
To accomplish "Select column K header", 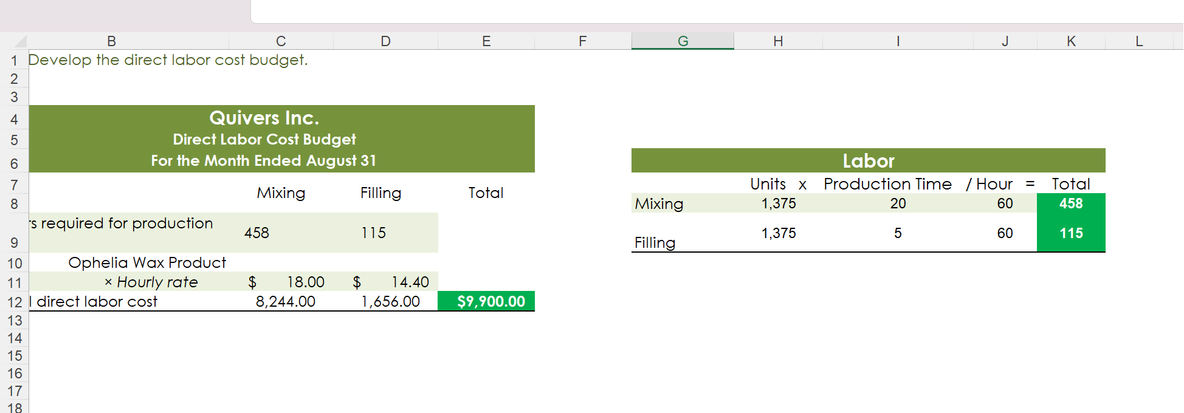I will click(1071, 41).
